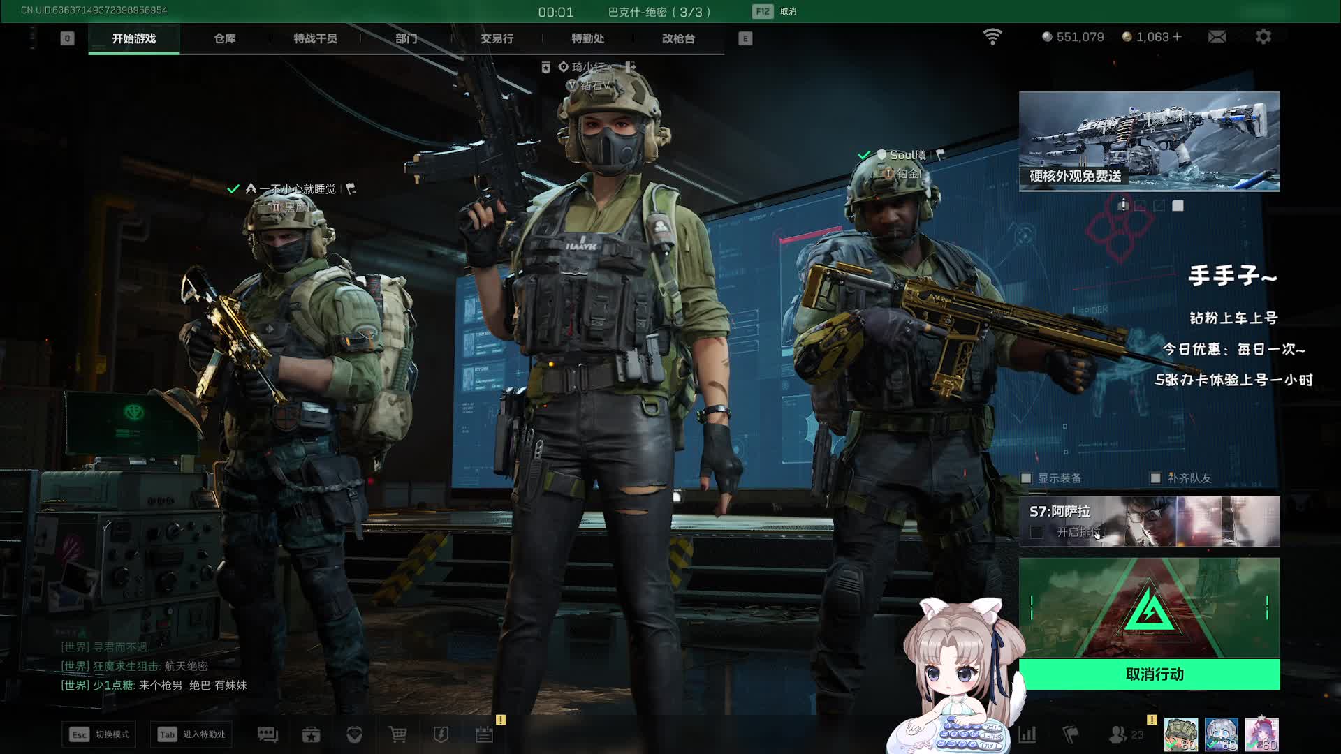This screenshot has height=754, width=1341.
Task: Open the friends list icon
Action: 1118,734
